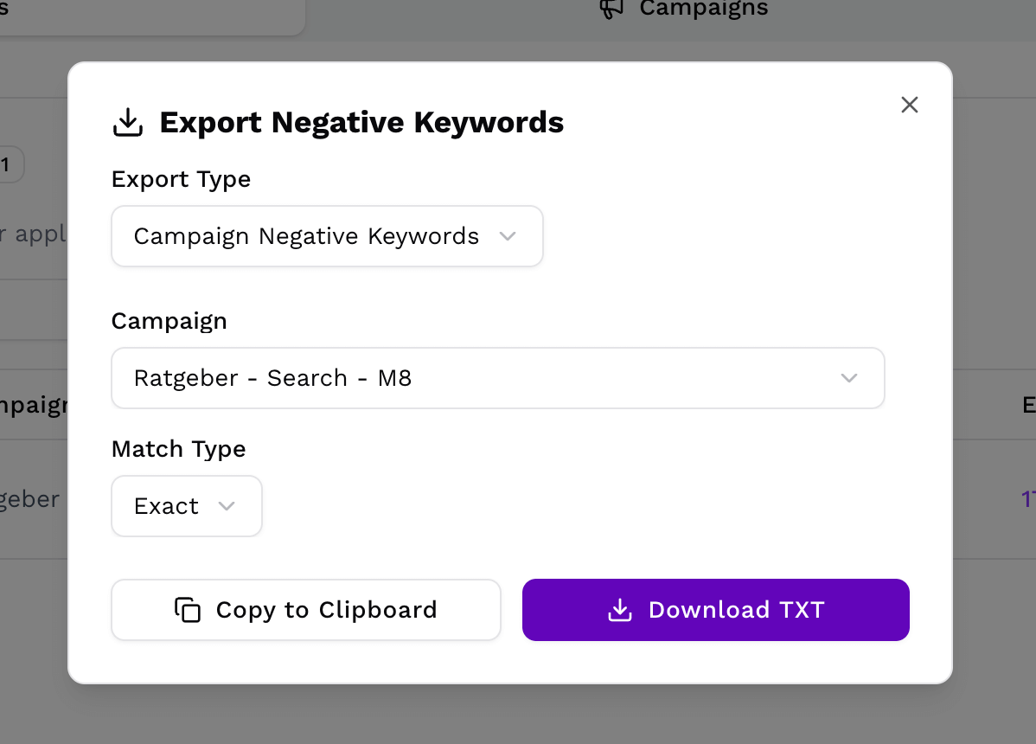Click the megaphone icon next to Campaigns

coord(611,9)
